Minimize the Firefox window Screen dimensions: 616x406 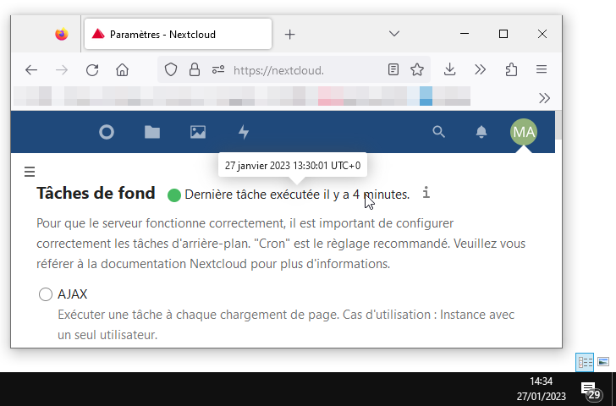465,34
